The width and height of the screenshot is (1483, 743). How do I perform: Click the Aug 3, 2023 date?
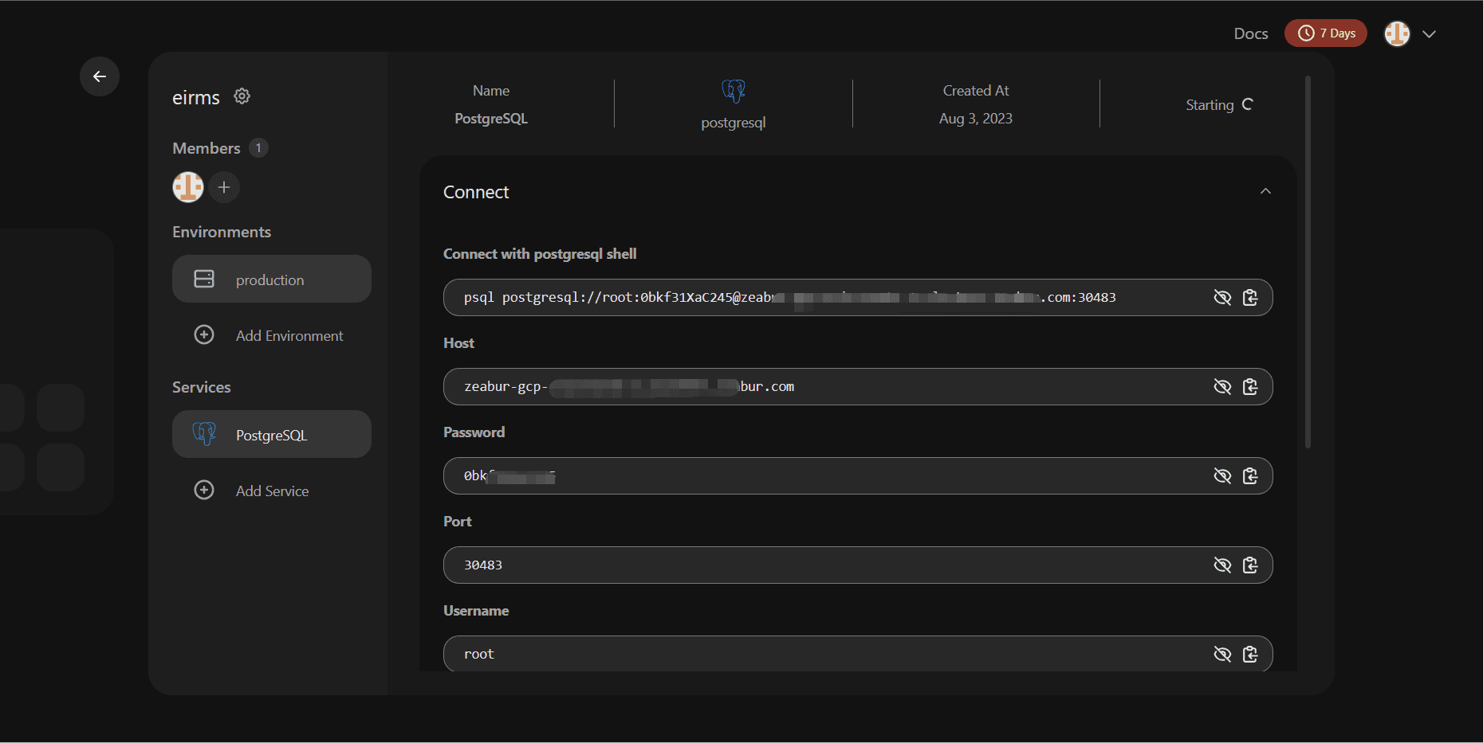[x=976, y=119]
